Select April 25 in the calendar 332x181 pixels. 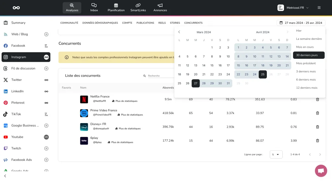click(263, 74)
